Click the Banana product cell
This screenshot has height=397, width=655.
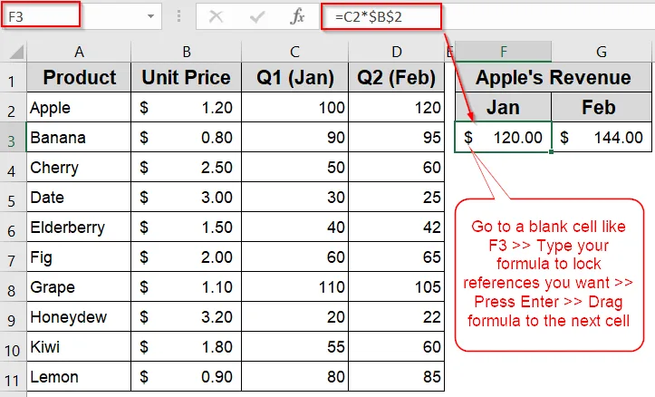point(79,138)
